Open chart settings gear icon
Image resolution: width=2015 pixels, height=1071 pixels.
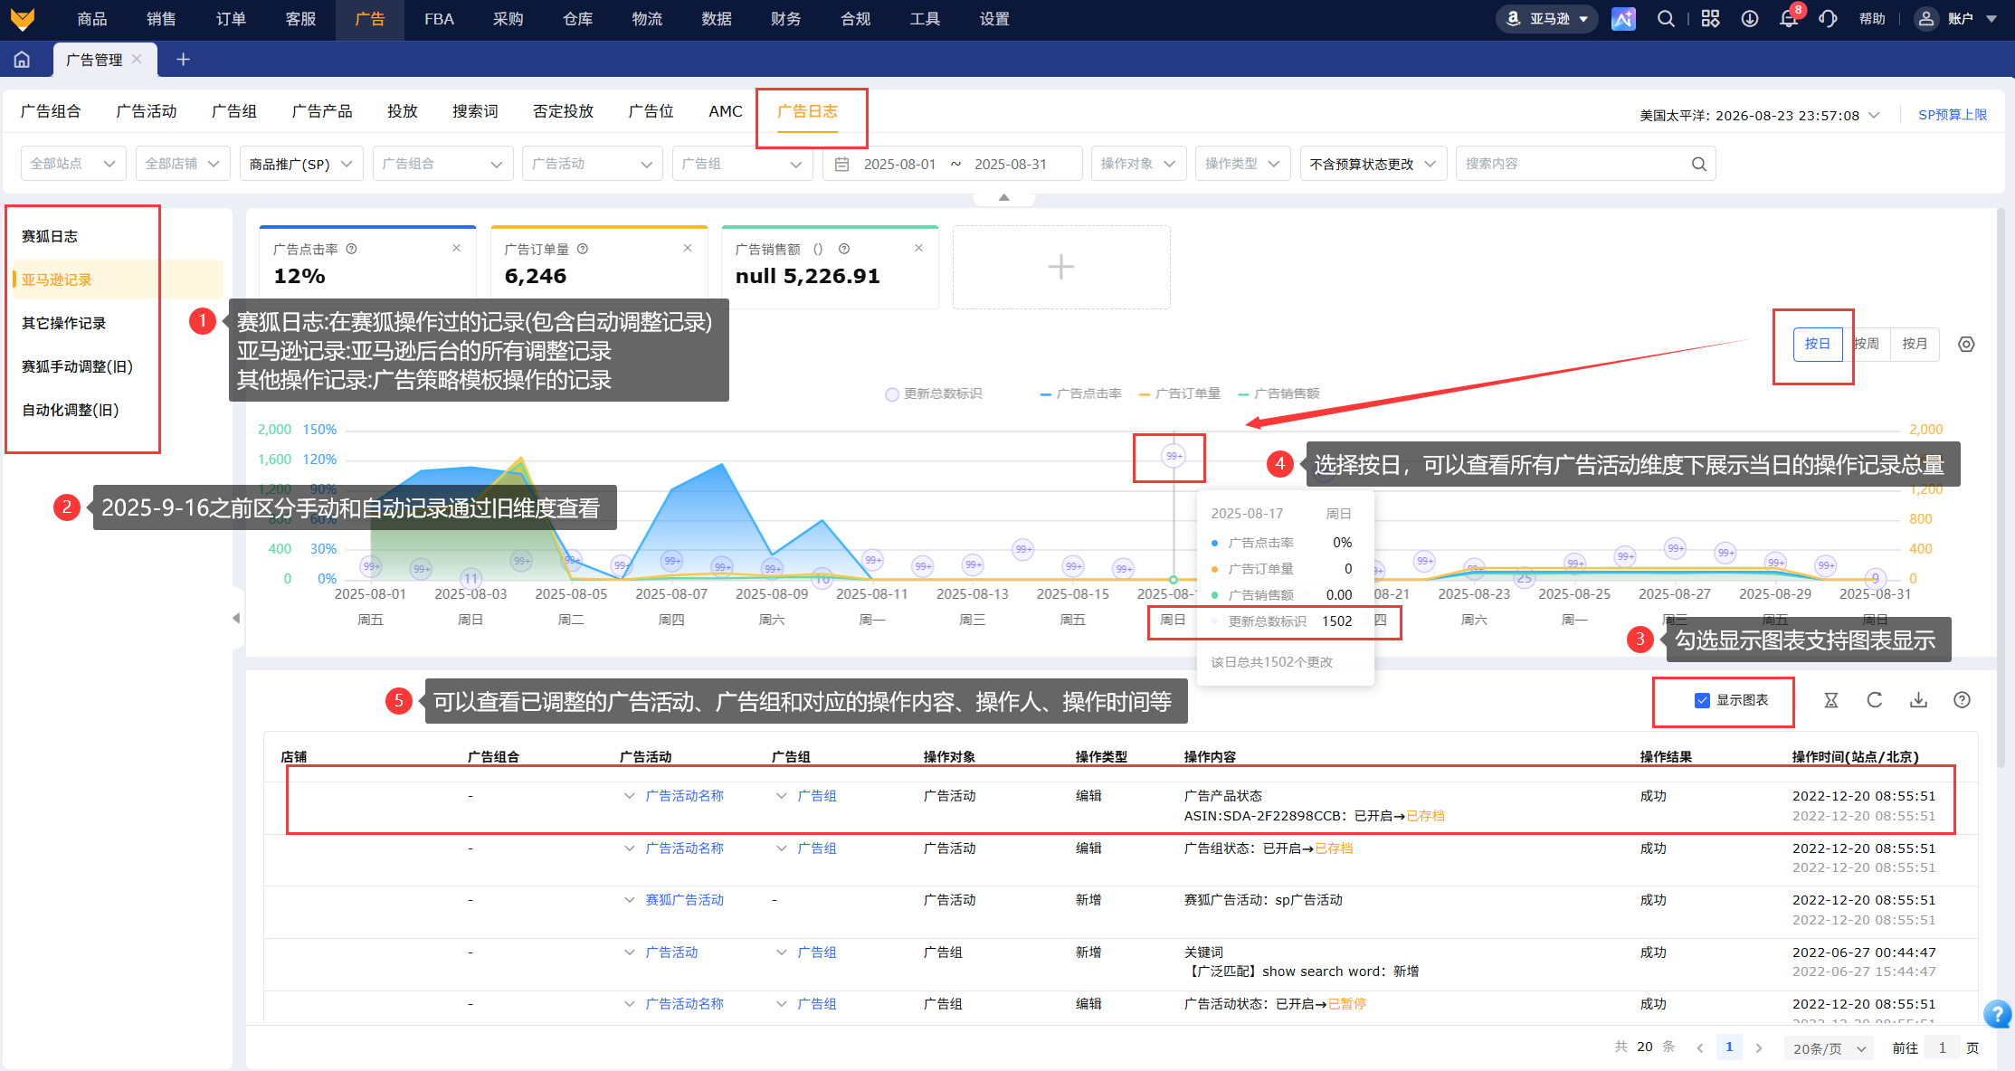[x=1966, y=344]
